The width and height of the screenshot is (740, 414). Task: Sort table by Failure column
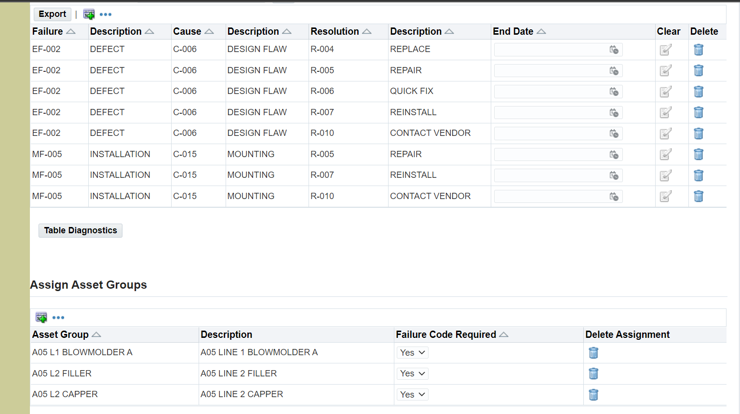70,32
